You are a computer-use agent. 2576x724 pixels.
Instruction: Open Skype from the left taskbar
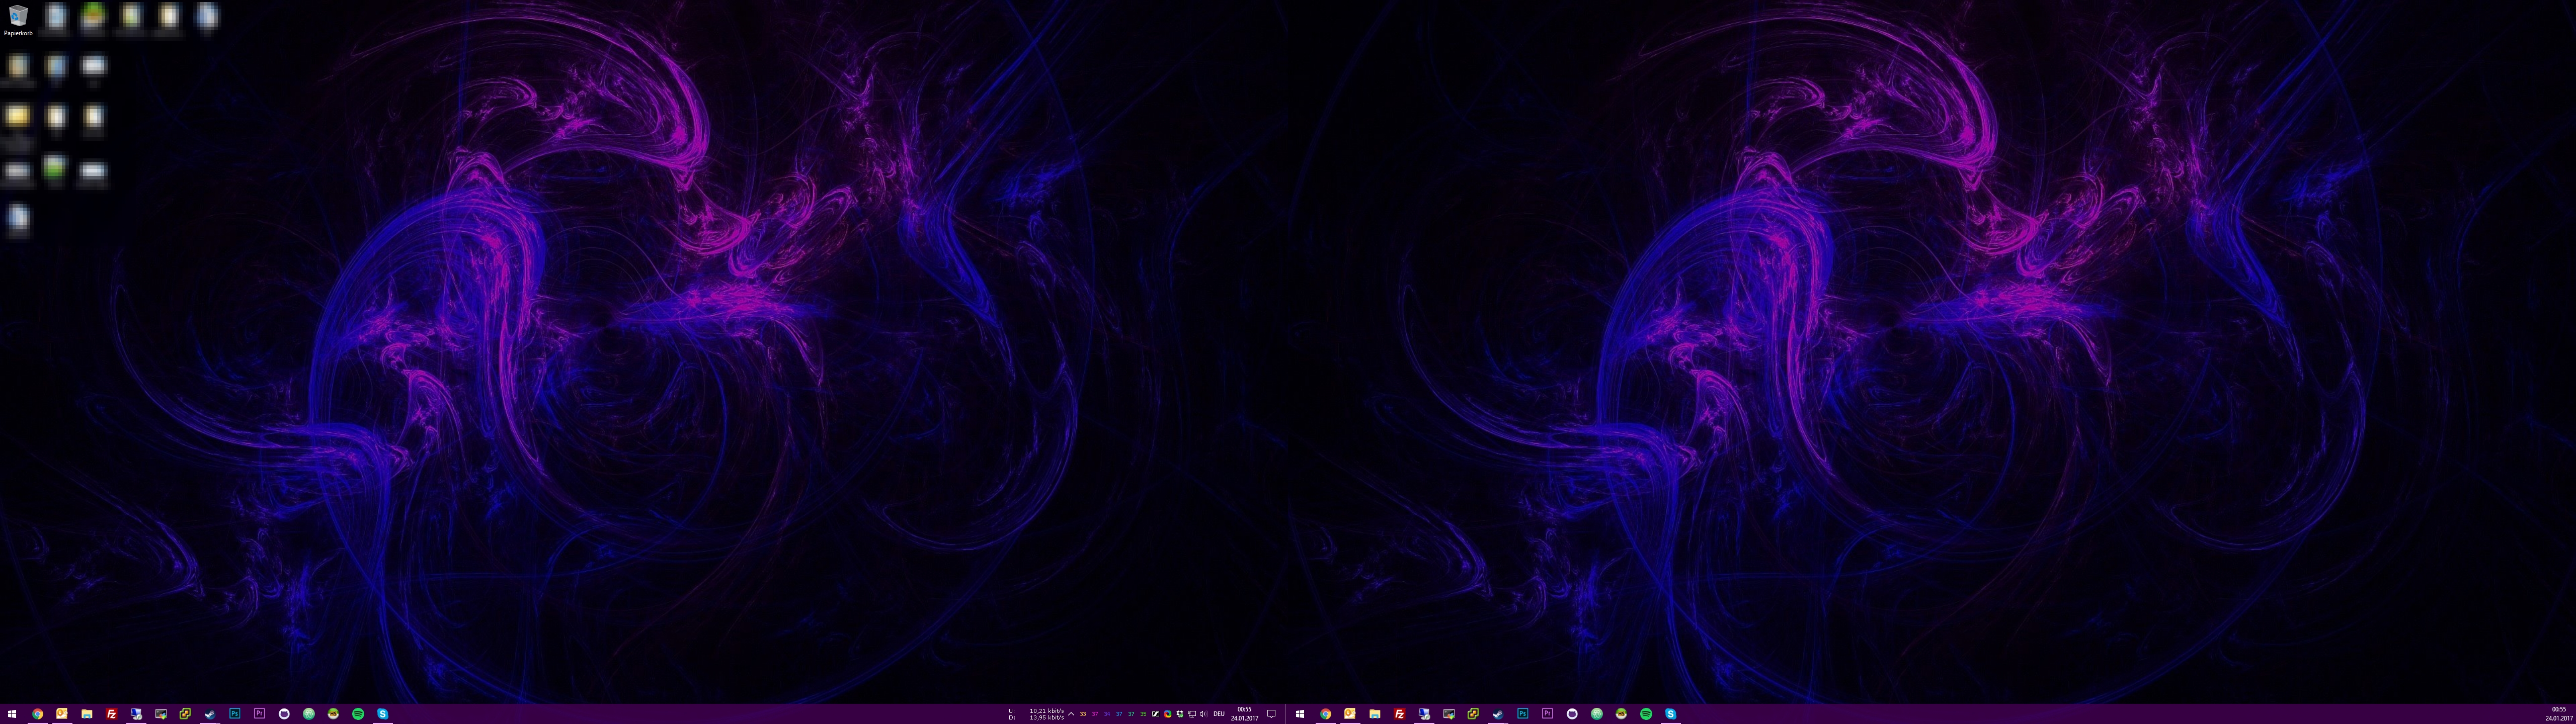click(382, 714)
